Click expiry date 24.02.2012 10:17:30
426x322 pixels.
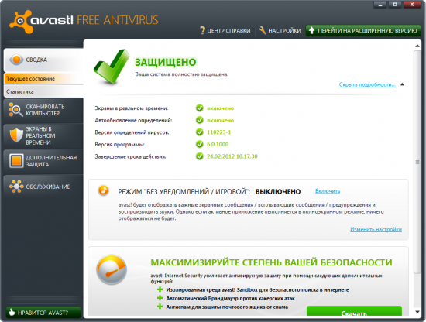coord(232,156)
